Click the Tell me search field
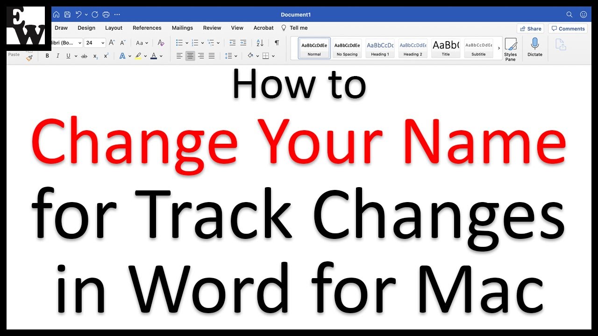The image size is (598, 336). 294,28
